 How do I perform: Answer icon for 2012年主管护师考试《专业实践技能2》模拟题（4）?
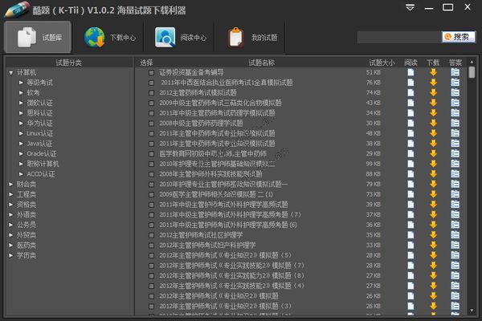pyautogui.click(x=455, y=286)
